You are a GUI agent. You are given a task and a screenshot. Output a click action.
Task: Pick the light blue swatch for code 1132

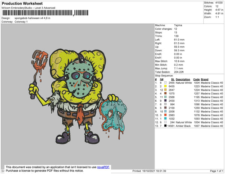[165, 111]
